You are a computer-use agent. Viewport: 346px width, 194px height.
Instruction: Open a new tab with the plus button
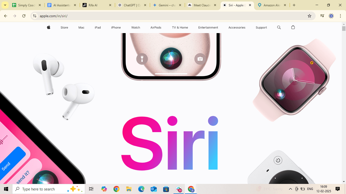click(294, 5)
